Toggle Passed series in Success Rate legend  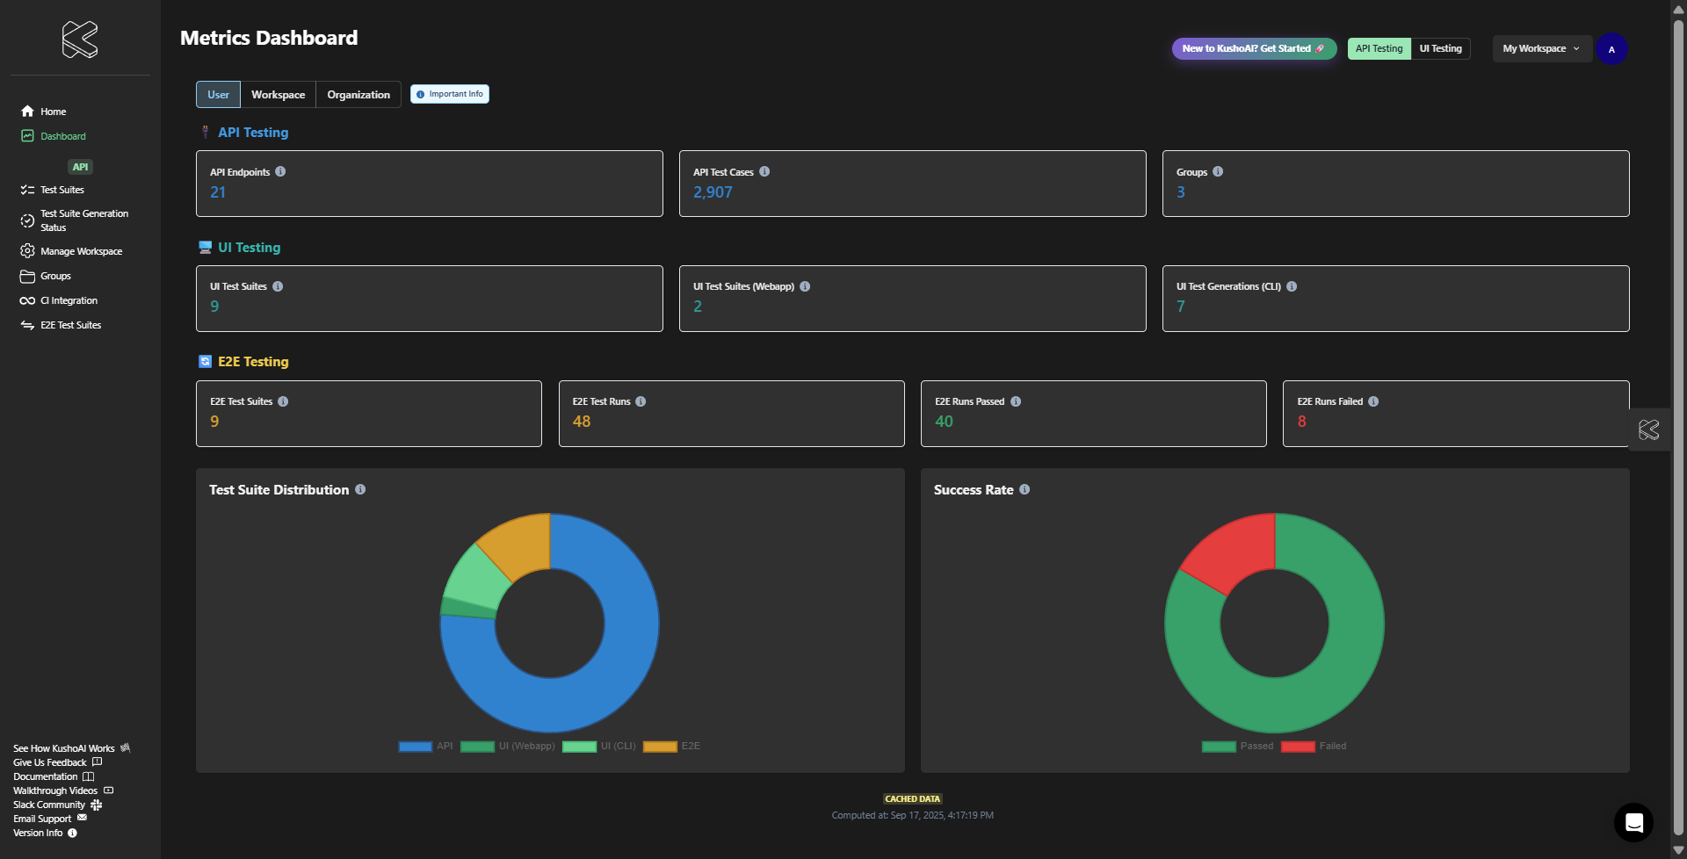[x=1238, y=747]
